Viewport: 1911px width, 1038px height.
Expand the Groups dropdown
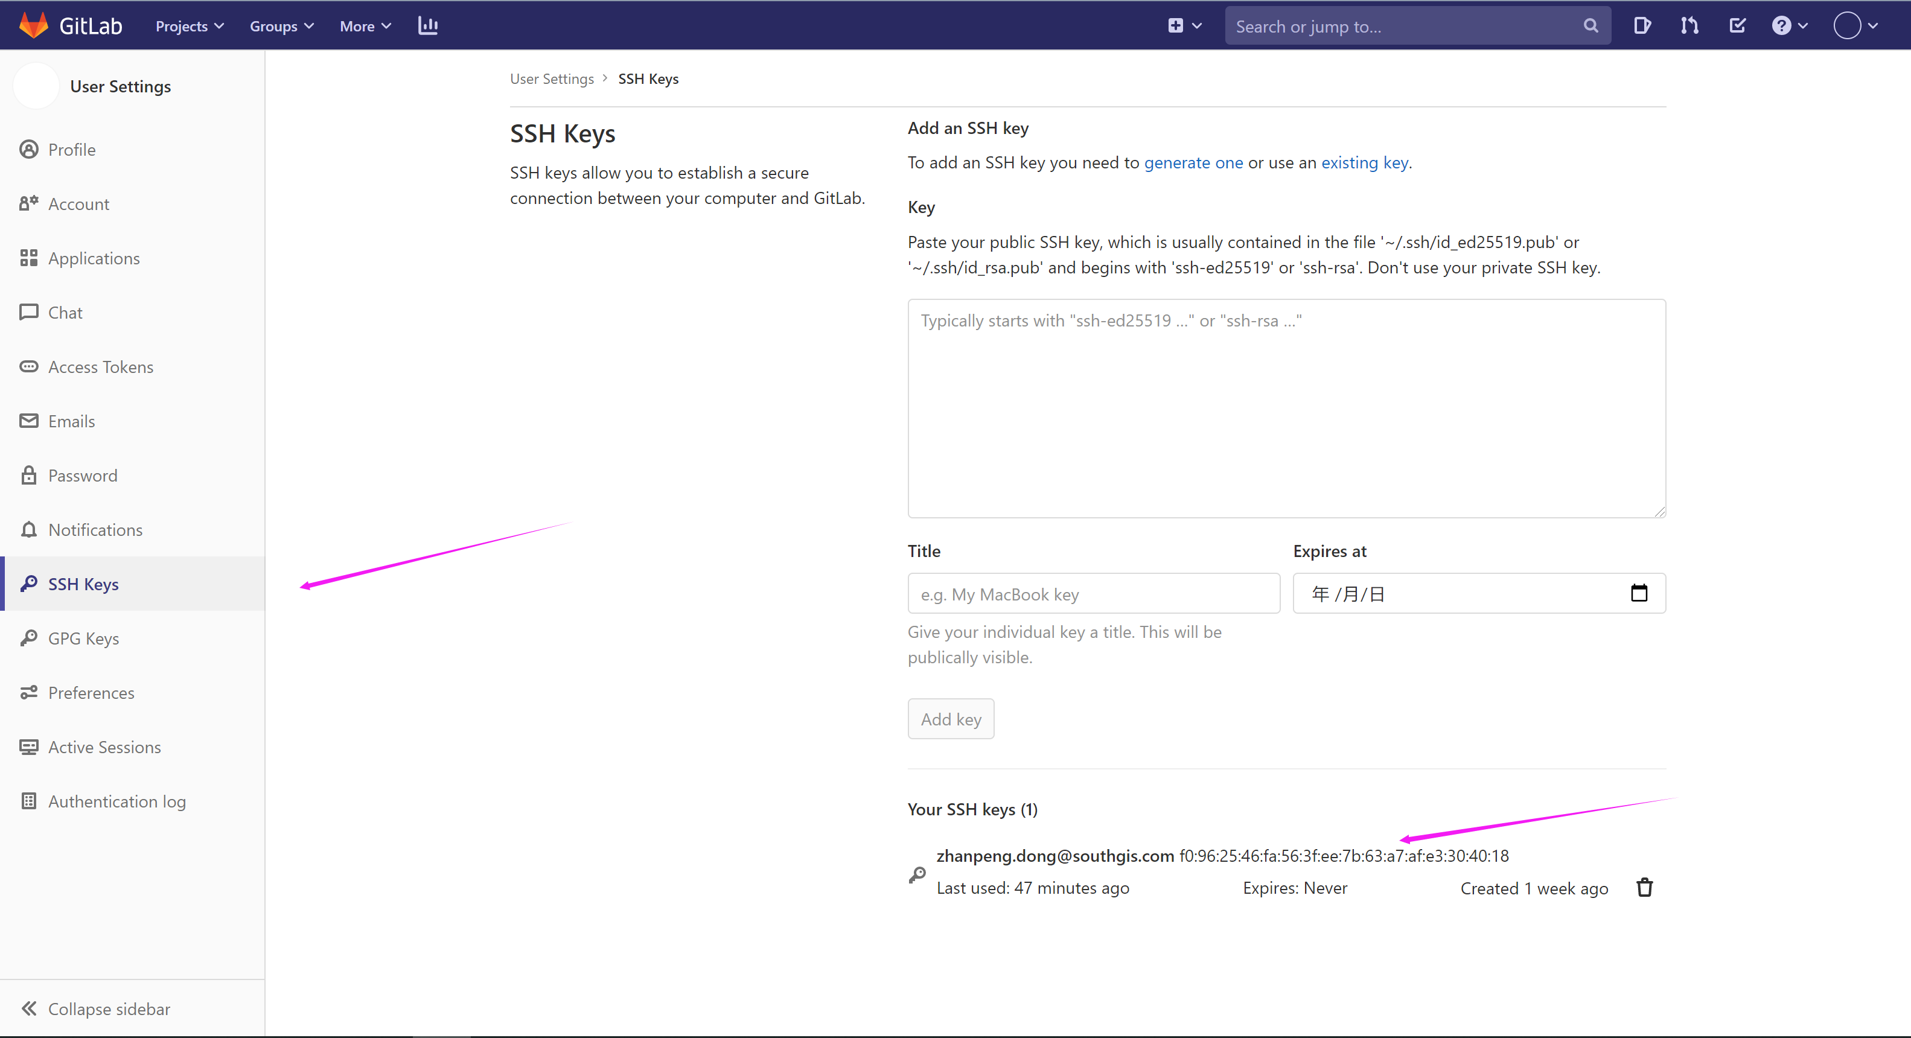click(281, 26)
